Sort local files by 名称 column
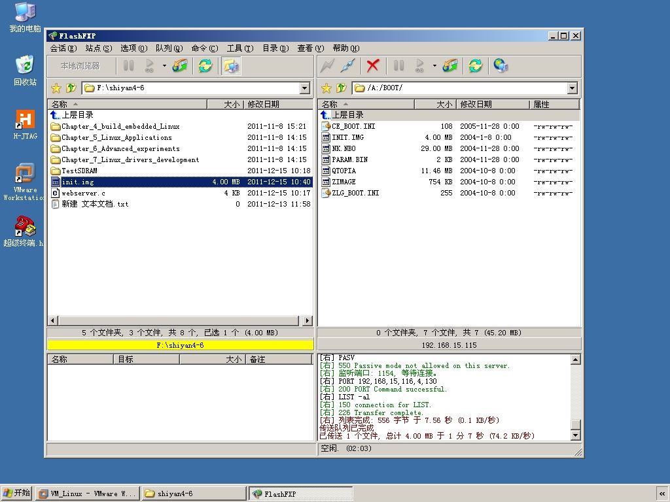Screen dimensions: 670x502 click(128, 104)
